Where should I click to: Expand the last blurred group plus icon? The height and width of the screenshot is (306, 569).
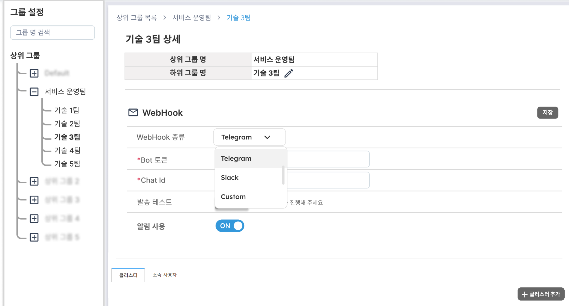pos(34,237)
